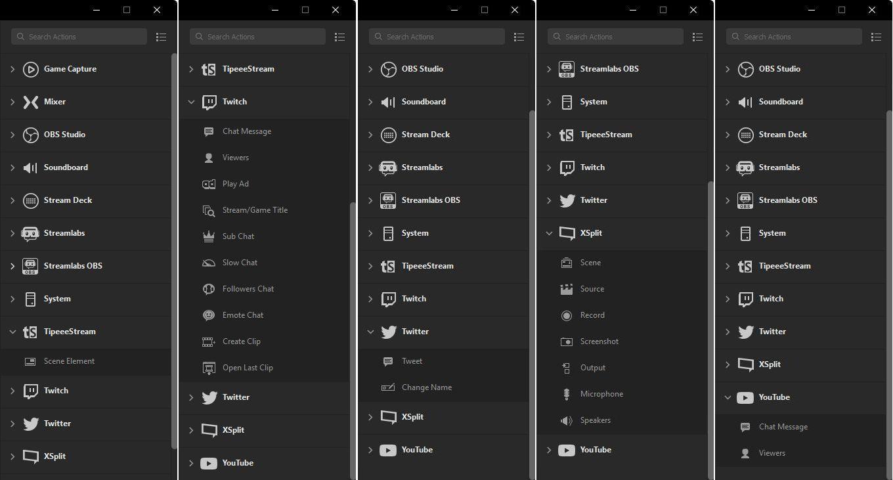Click Search Actions field in Twitch-expanded panel
This screenshot has height=480, width=893.
pyautogui.click(x=257, y=37)
